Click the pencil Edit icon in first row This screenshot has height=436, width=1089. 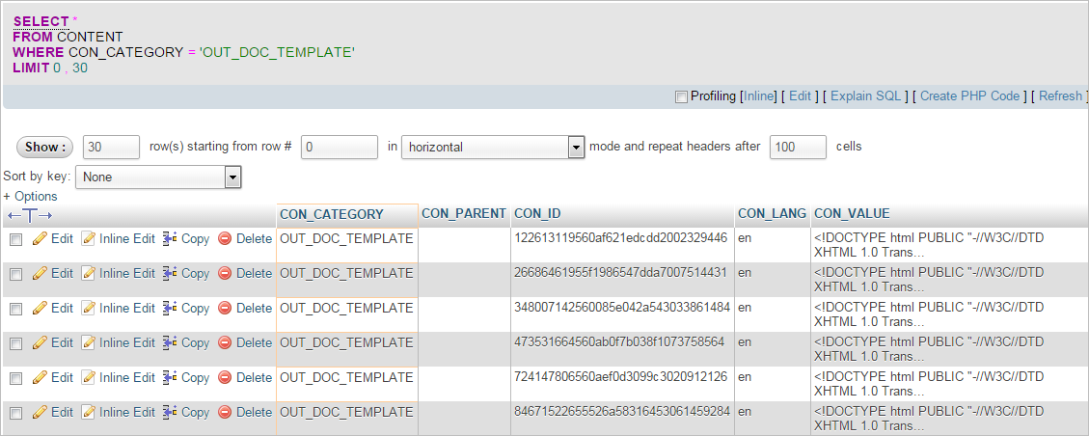click(x=40, y=238)
